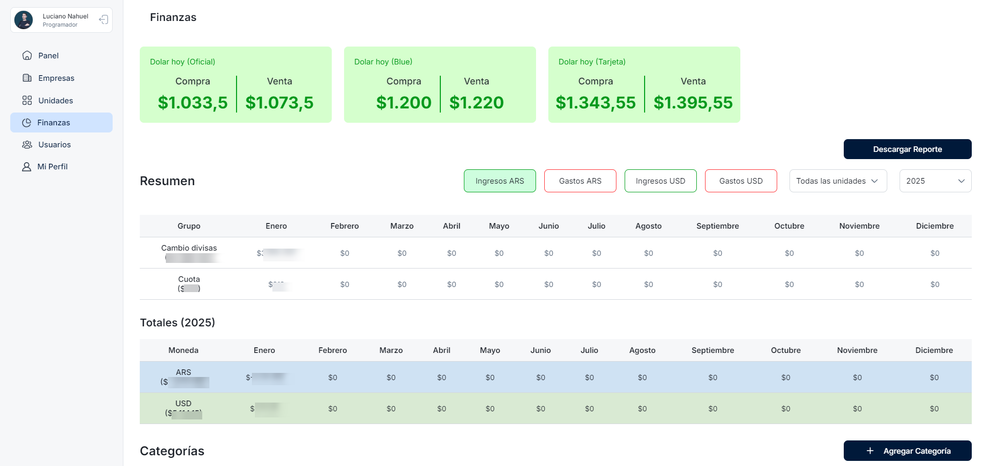Select the Dolar hoy (Blue) card
The image size is (982, 466).
(440, 85)
